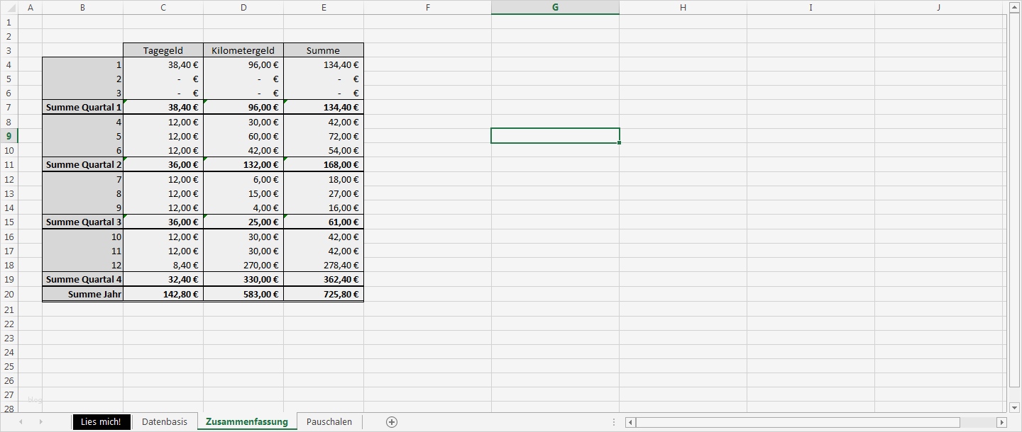Add a new sheet with plus icon
Screen dimensions: 1022x432
pyautogui.click(x=392, y=421)
